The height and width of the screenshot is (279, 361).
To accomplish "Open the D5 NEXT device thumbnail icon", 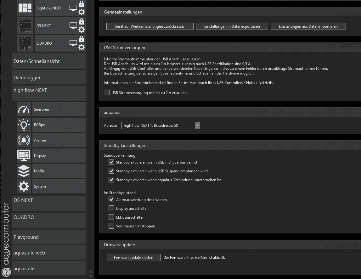I will click(x=25, y=25).
